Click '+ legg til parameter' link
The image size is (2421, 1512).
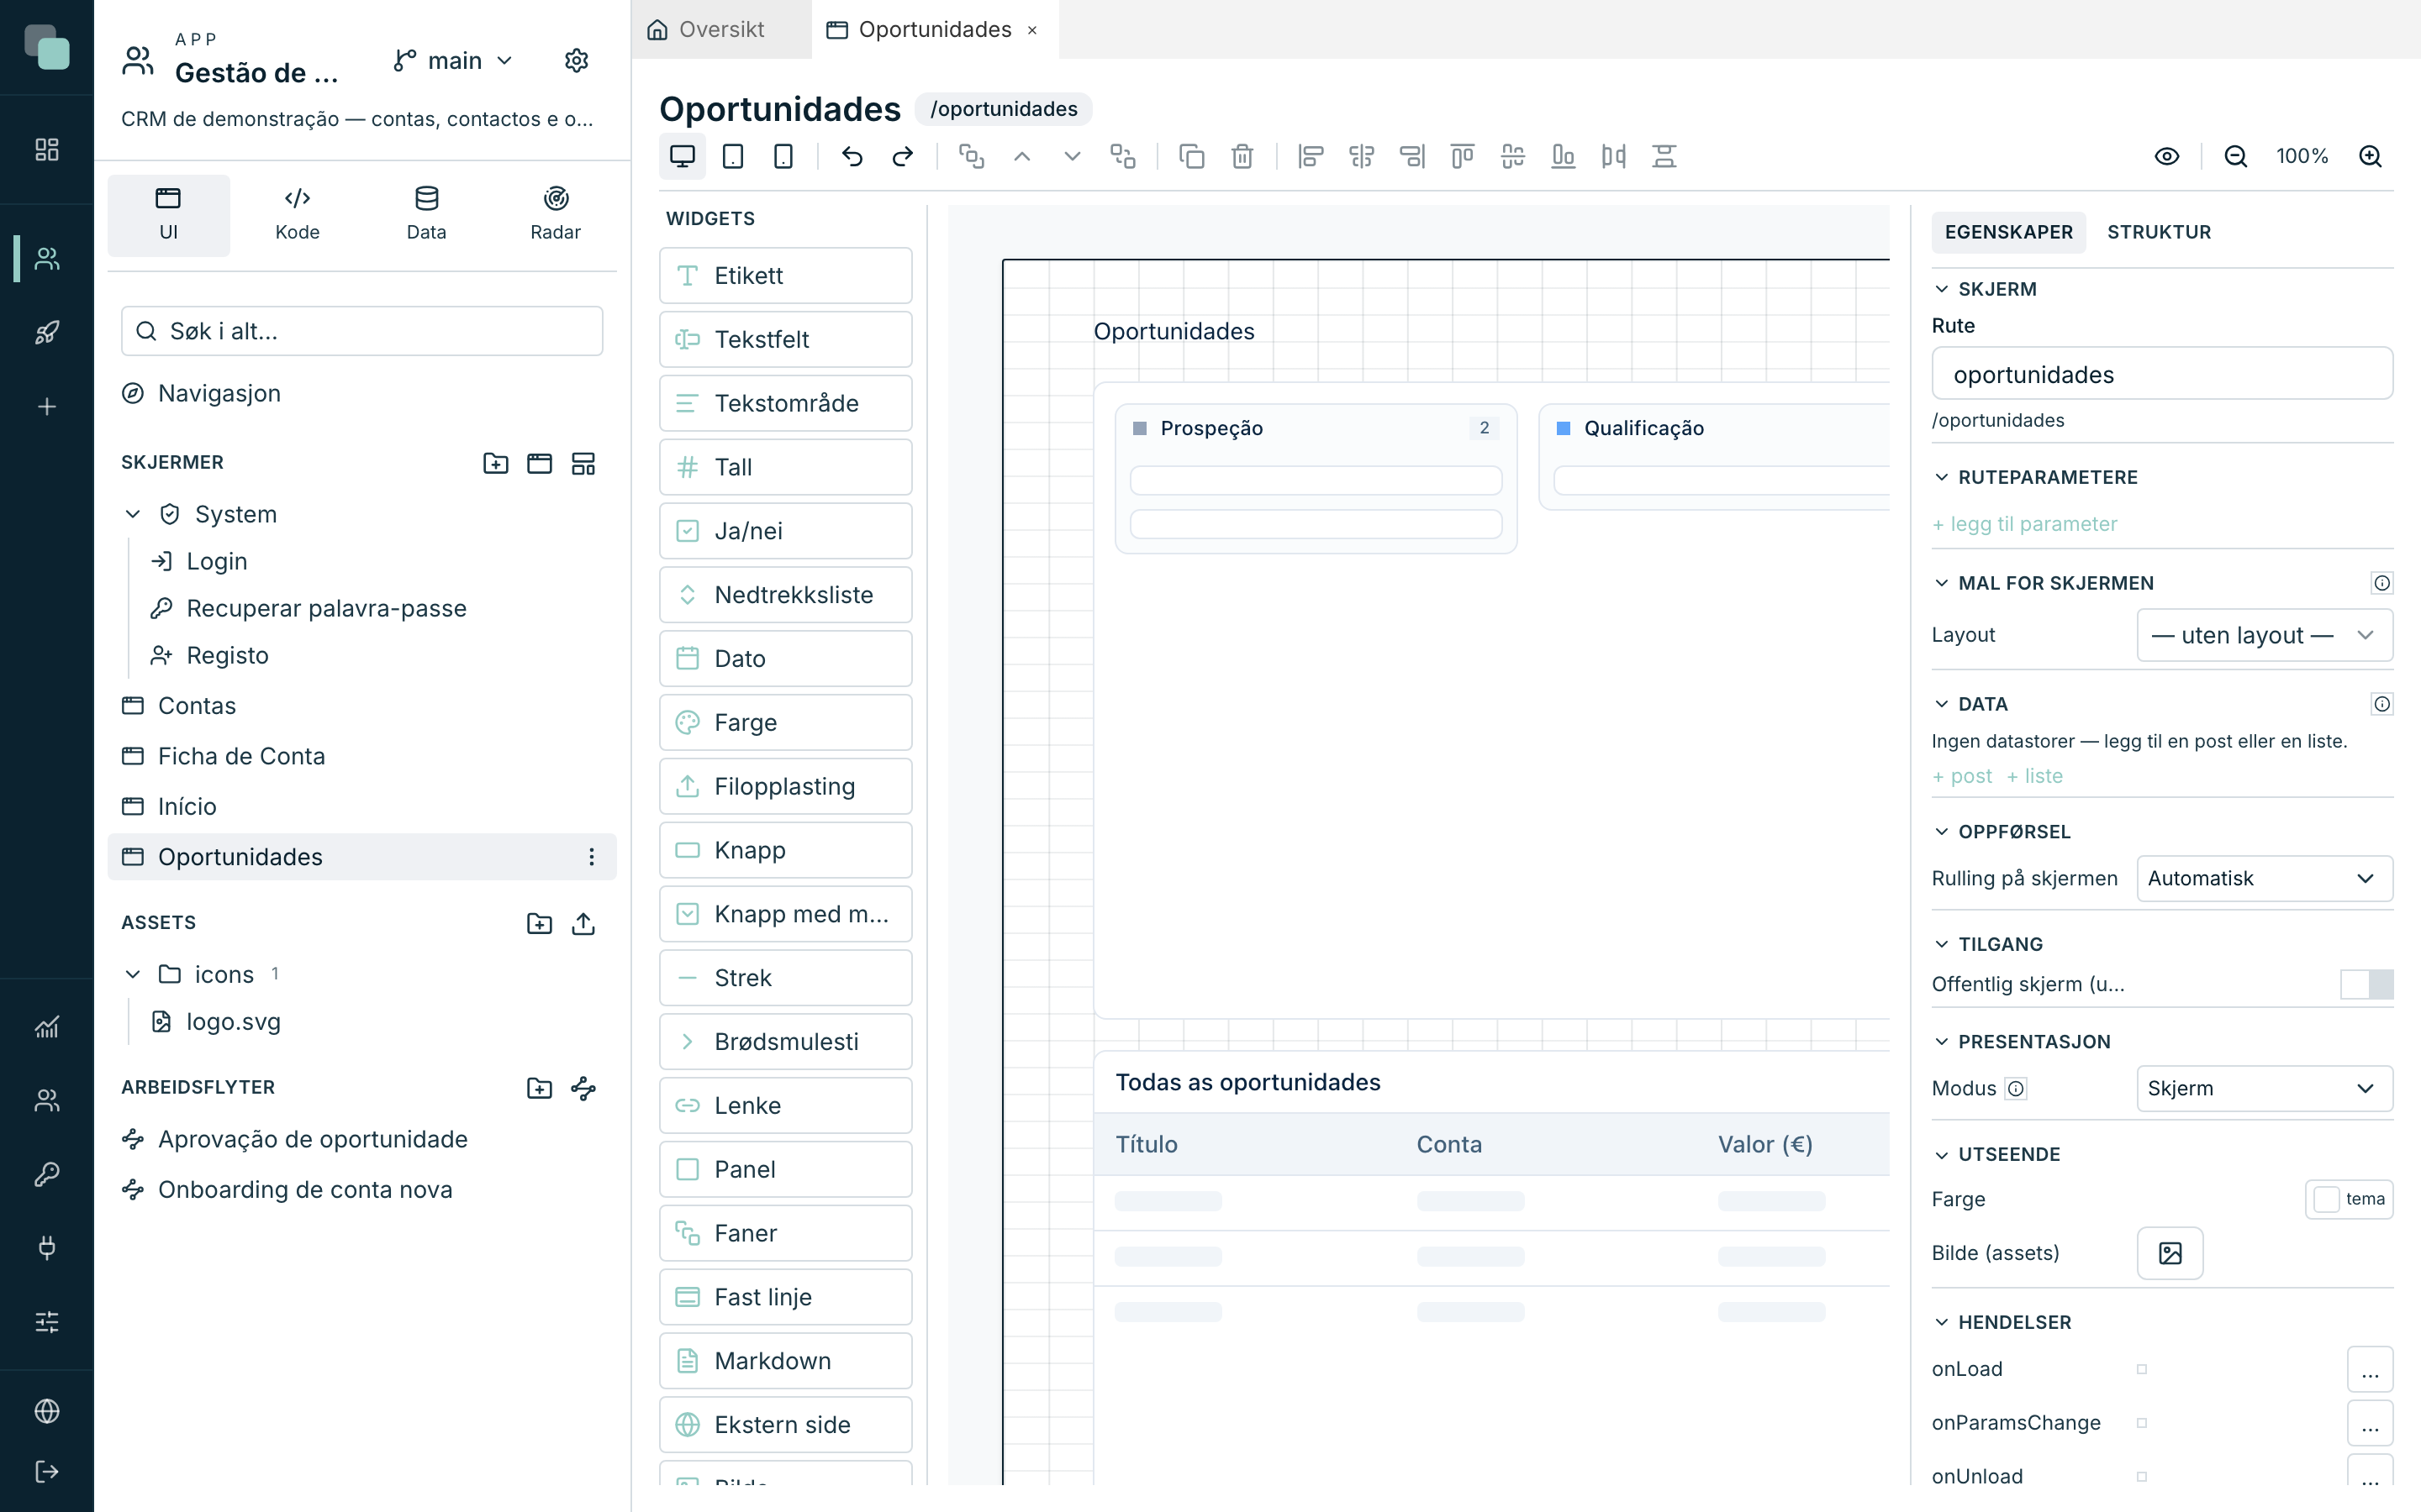pos(2025,524)
